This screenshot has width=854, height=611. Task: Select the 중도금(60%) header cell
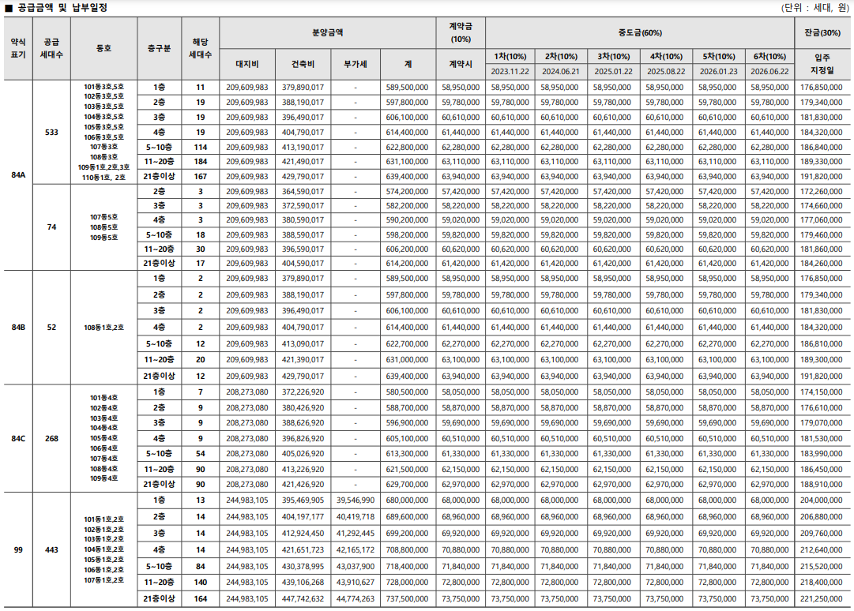640,32
